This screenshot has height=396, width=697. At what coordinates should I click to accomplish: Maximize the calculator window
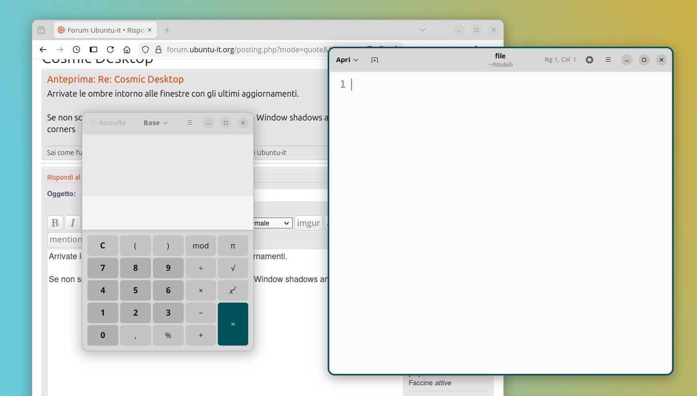(226, 123)
